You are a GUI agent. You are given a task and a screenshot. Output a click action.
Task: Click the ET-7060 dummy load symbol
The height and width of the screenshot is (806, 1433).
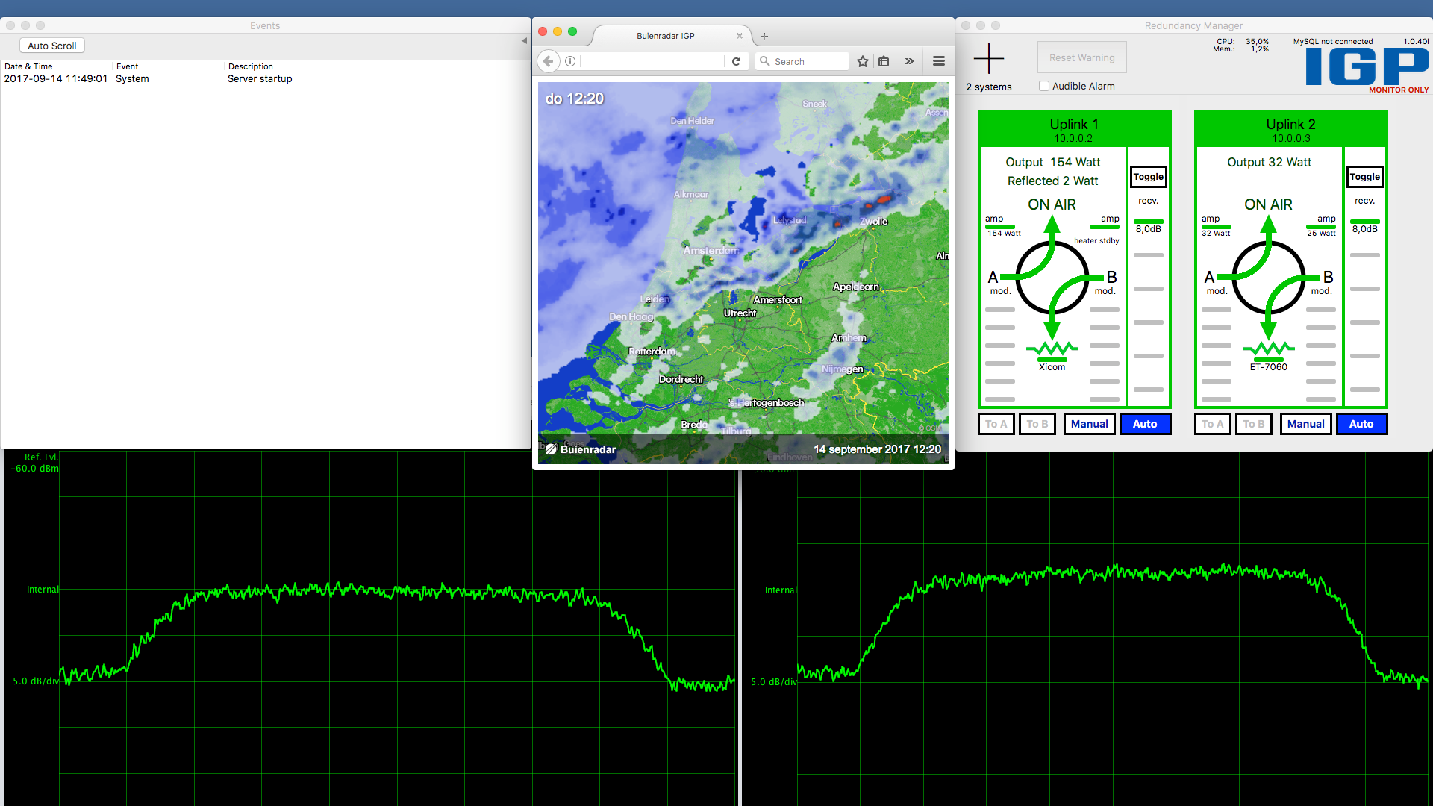click(x=1269, y=349)
